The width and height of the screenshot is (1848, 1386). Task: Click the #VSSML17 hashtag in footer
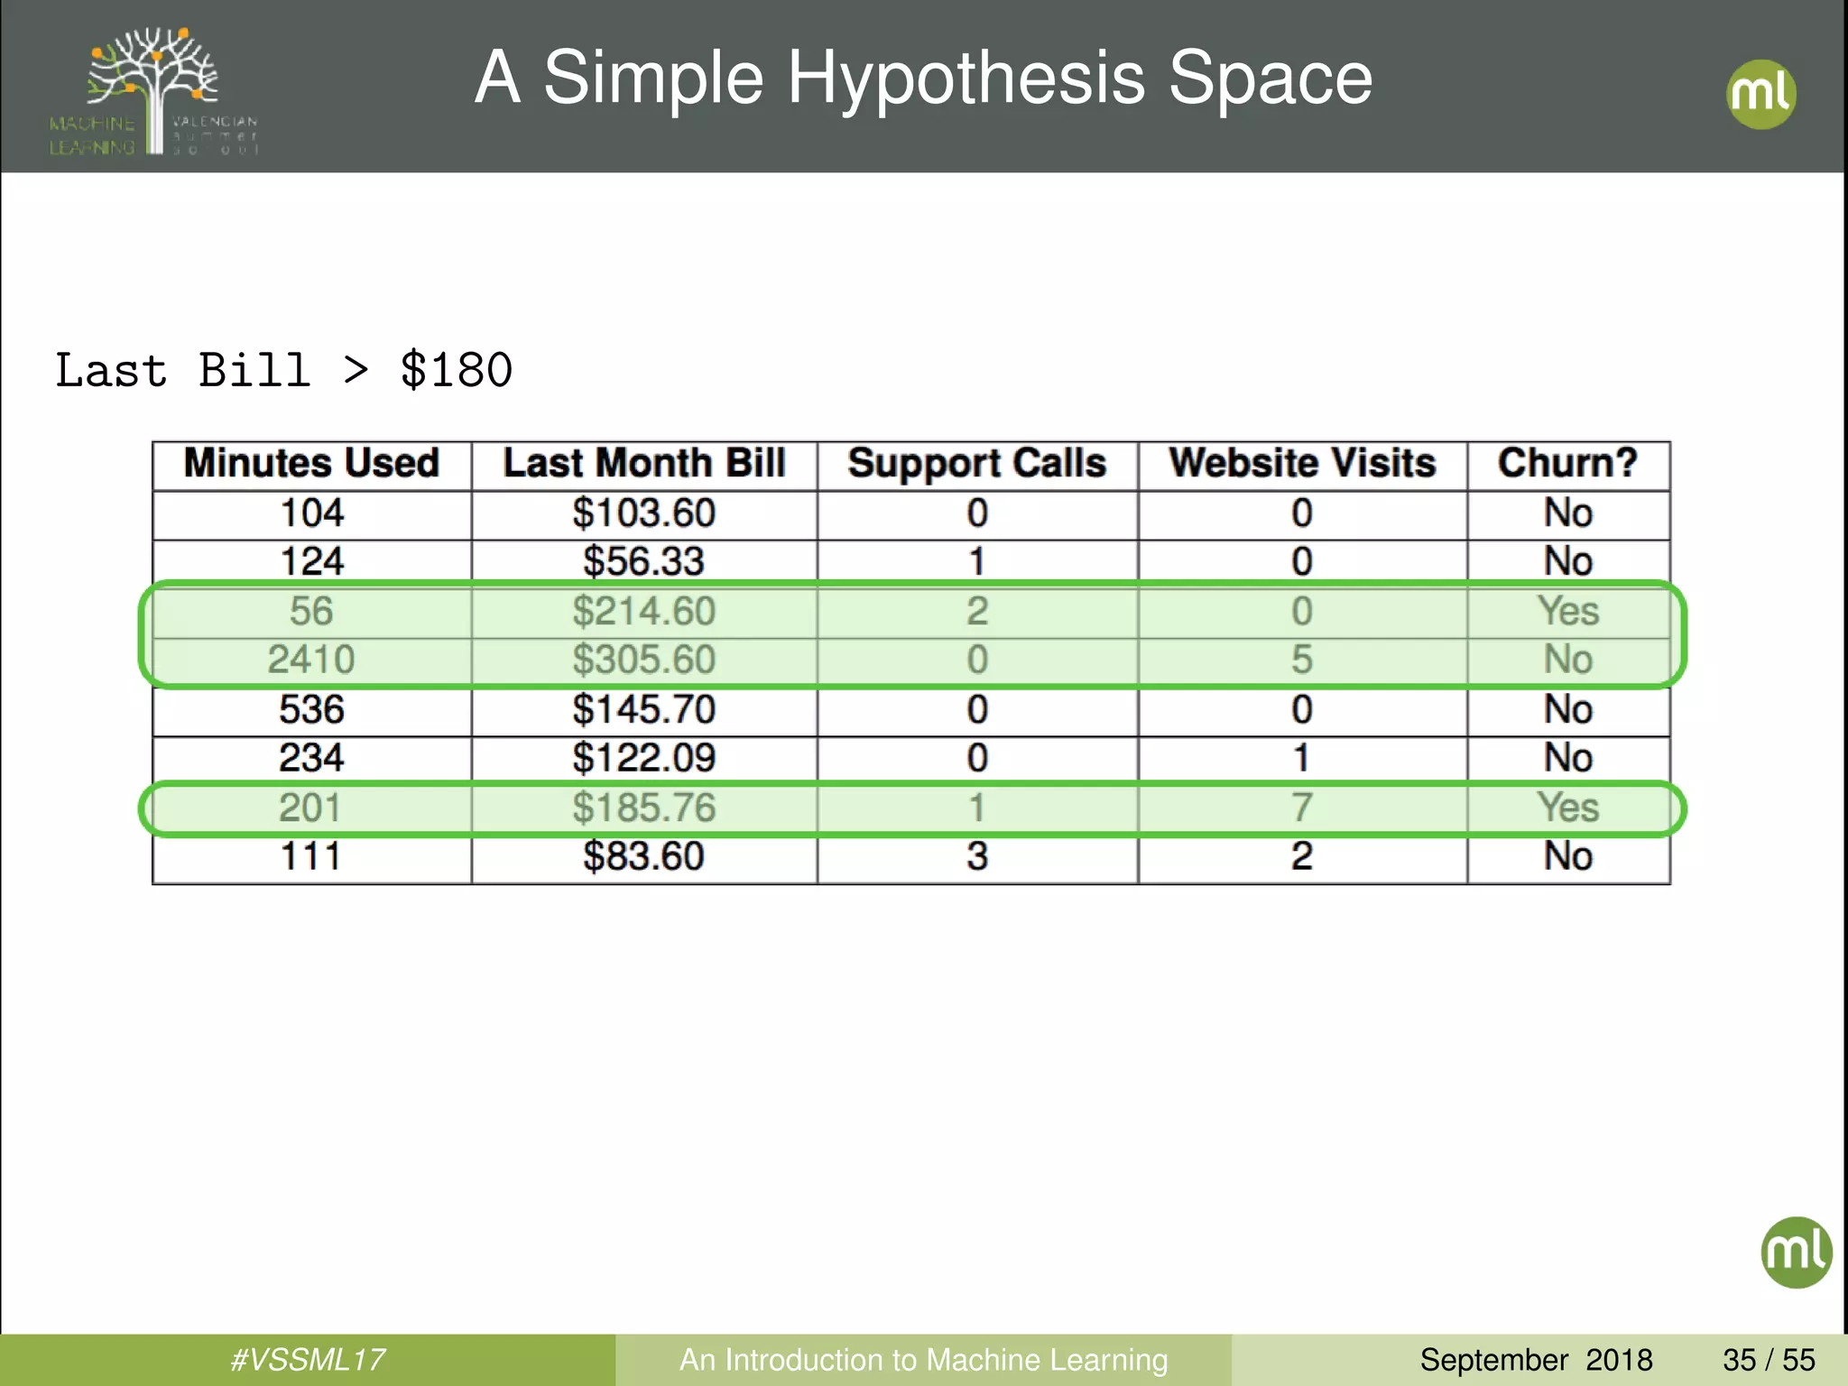pyautogui.click(x=308, y=1360)
